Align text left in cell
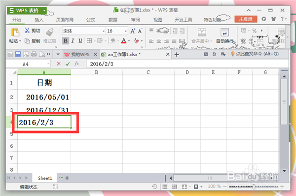 click(151, 41)
